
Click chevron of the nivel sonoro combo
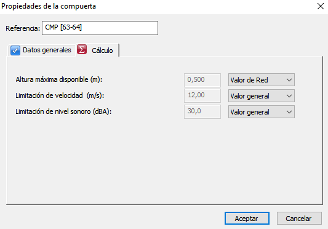coord(289,112)
